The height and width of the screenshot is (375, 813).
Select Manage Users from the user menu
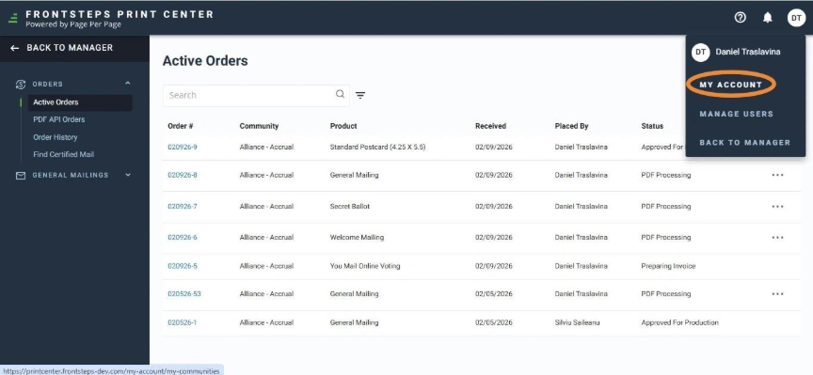pyautogui.click(x=736, y=114)
